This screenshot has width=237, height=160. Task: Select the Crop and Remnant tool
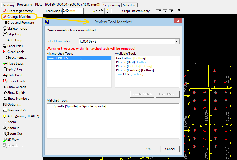(18, 23)
